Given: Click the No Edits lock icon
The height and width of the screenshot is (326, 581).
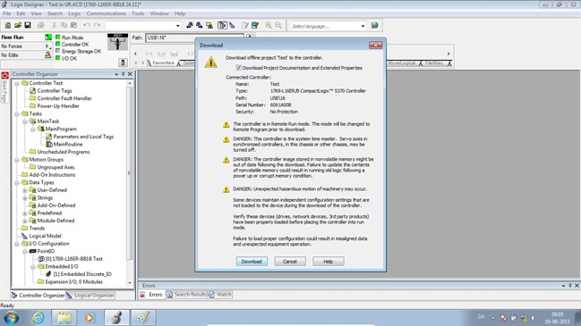Looking at the screenshot, I should tap(47, 55).
